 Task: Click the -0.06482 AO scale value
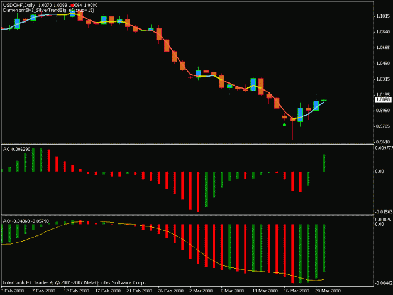tap(384, 283)
